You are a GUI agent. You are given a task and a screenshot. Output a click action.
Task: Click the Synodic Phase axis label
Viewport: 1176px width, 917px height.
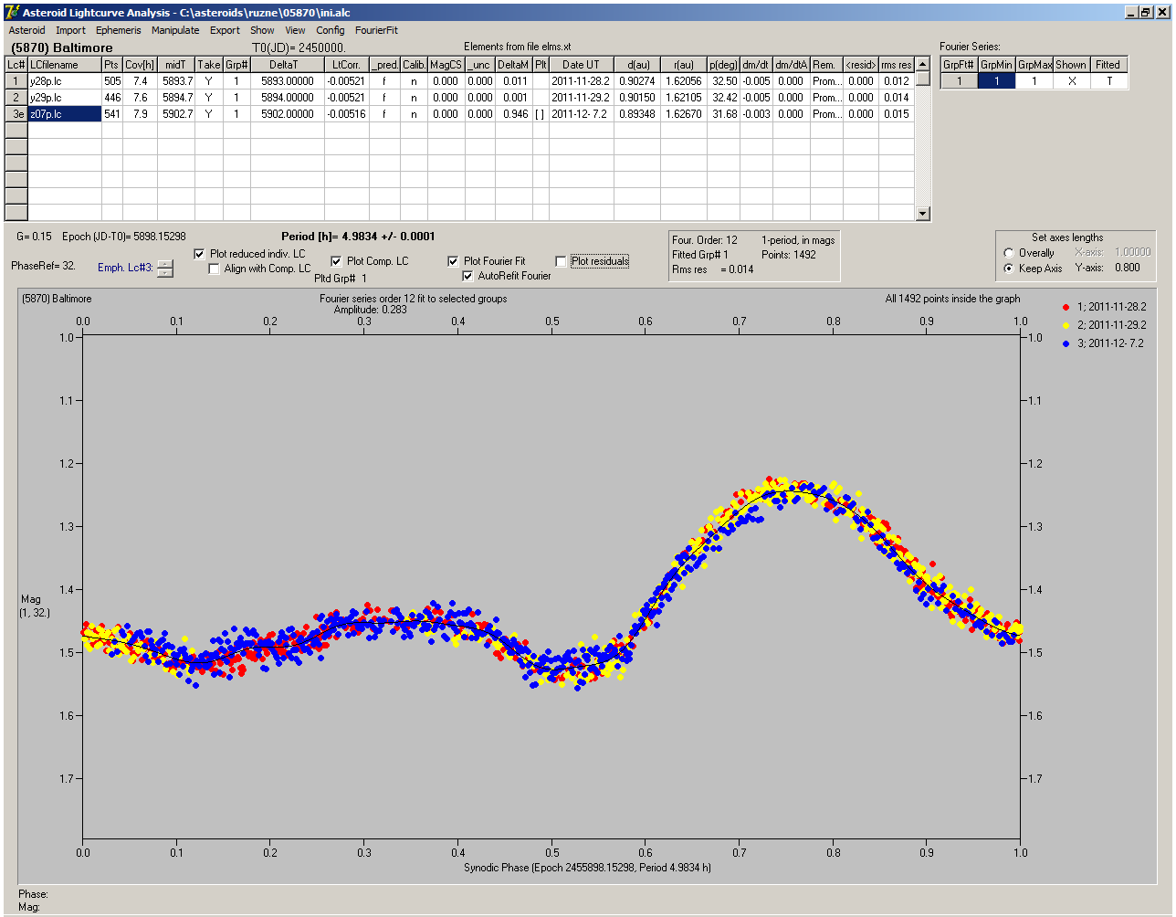pyautogui.click(x=587, y=868)
